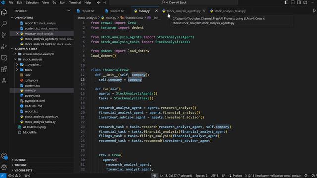The width and height of the screenshot is (317, 178).
Task: Expand the tools folder
Action: pyautogui.click(x=28, y=70)
